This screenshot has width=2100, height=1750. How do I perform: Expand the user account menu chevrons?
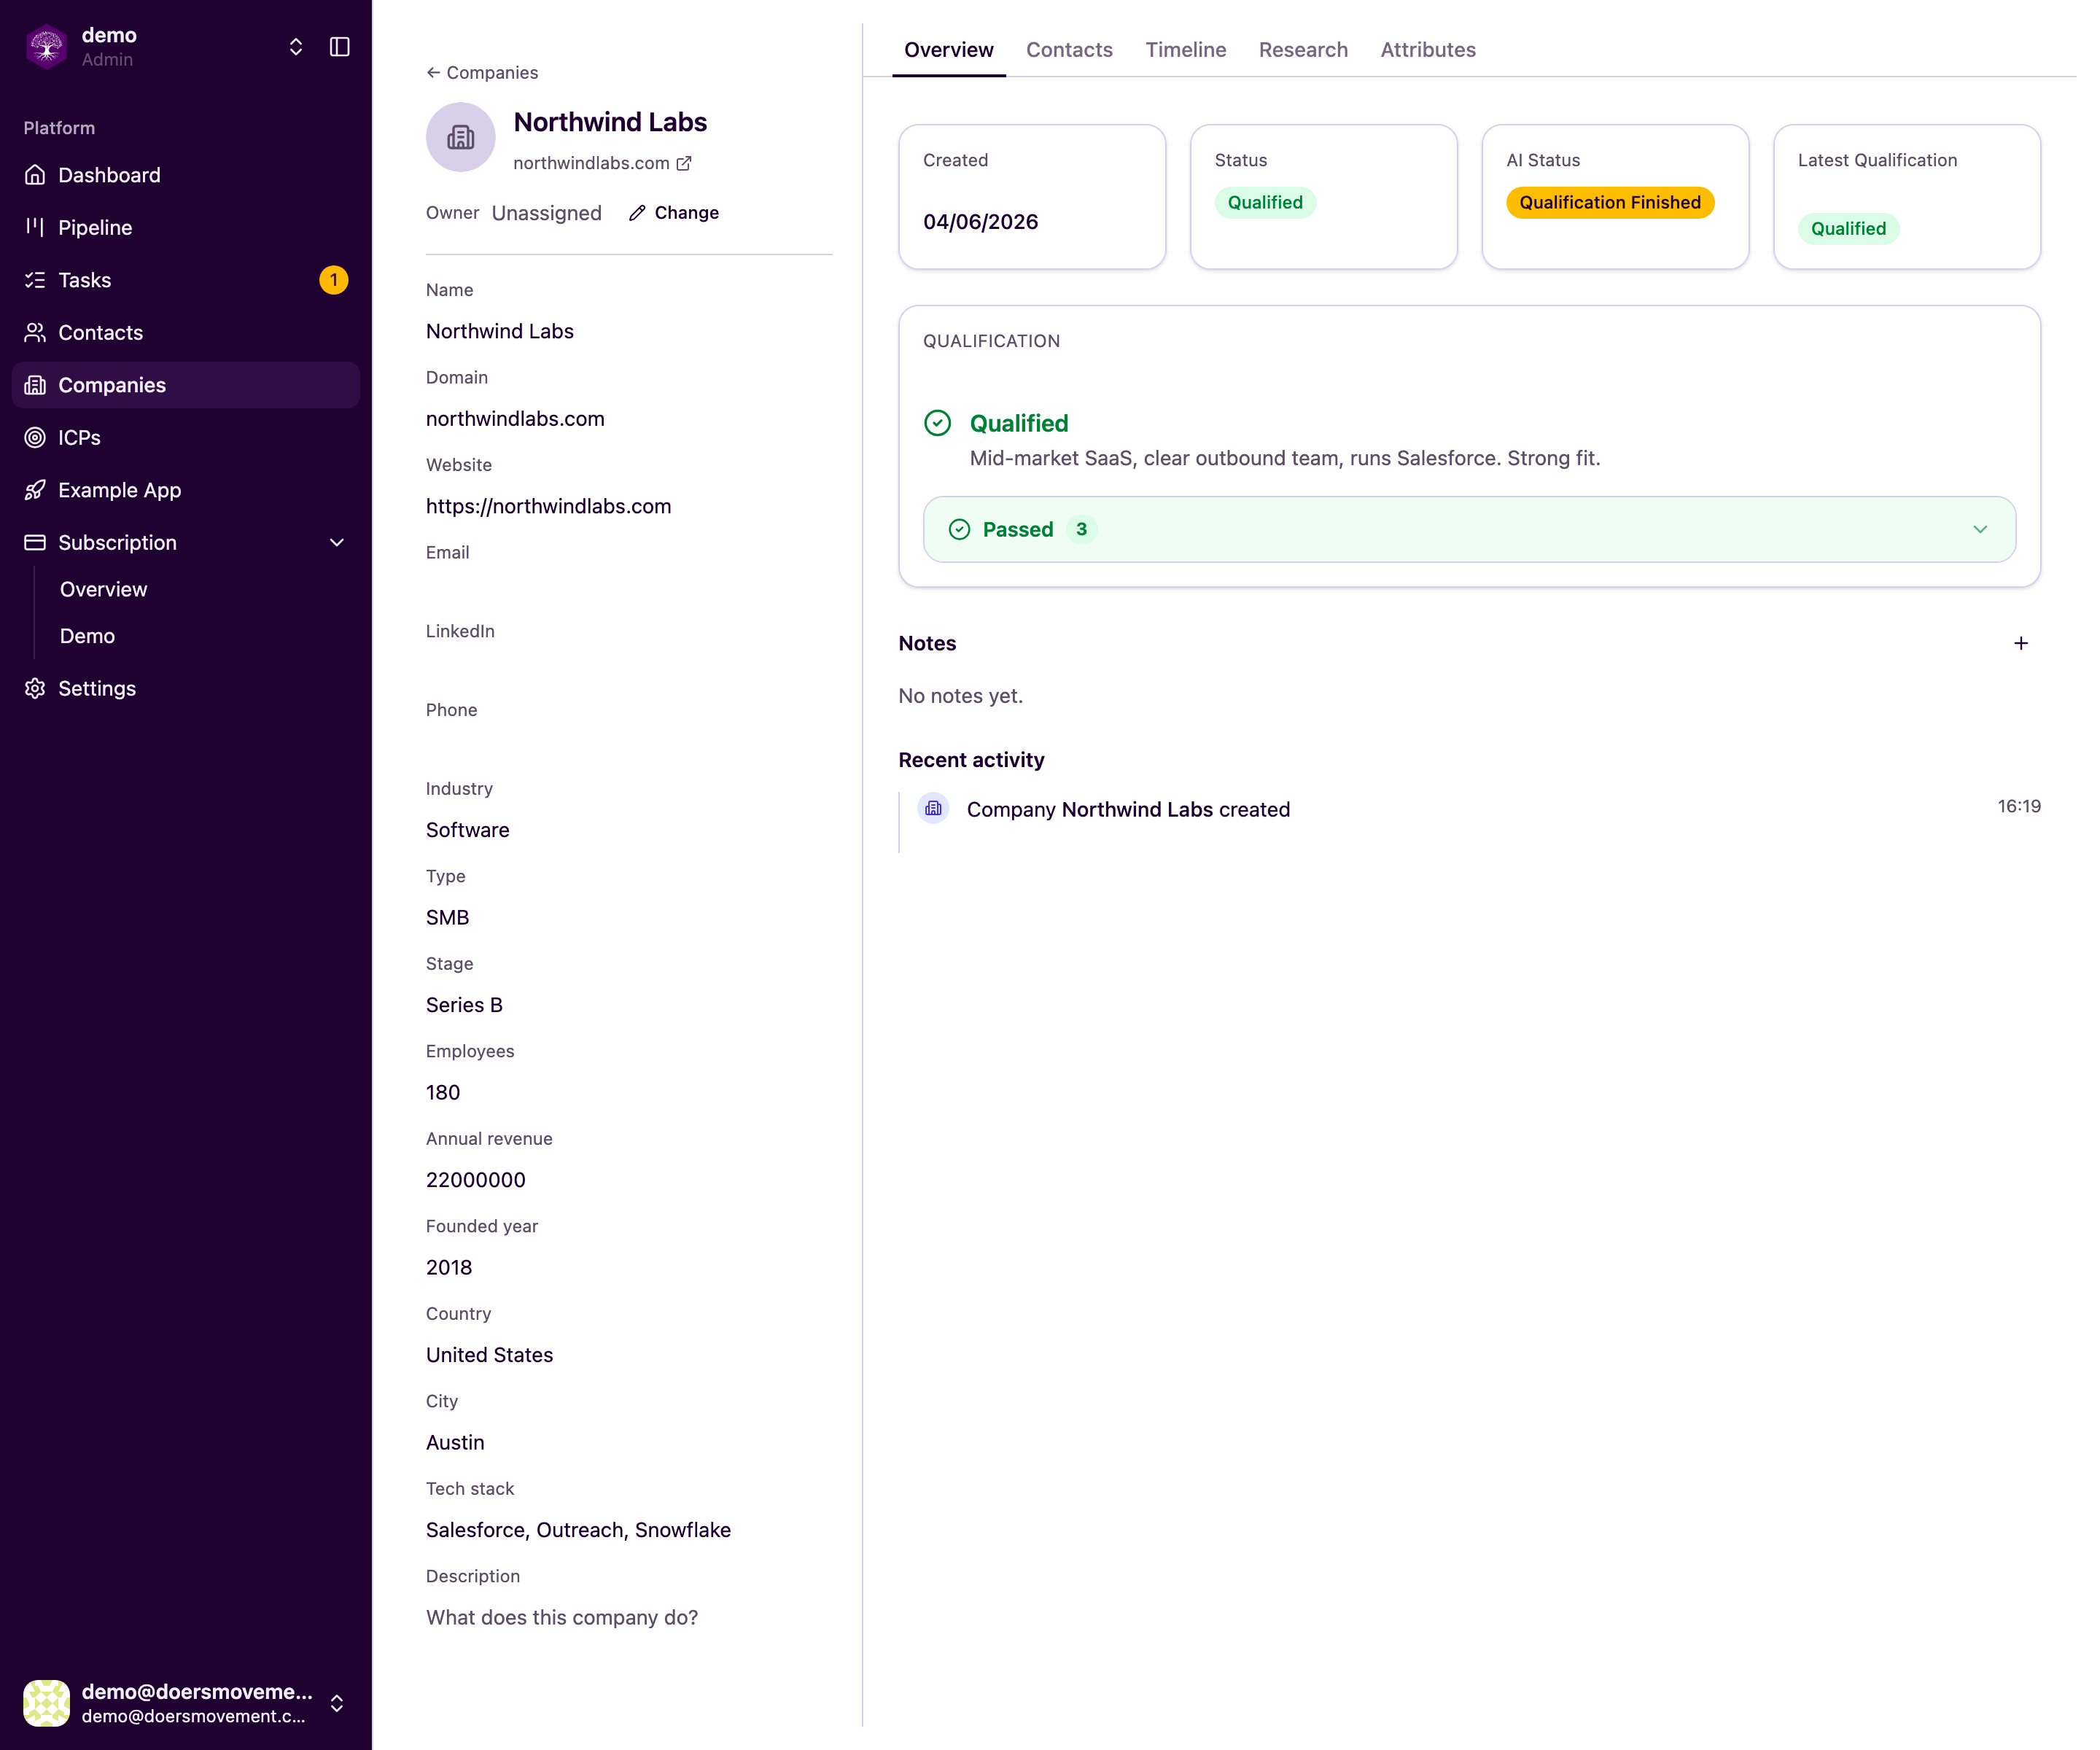tap(337, 1704)
